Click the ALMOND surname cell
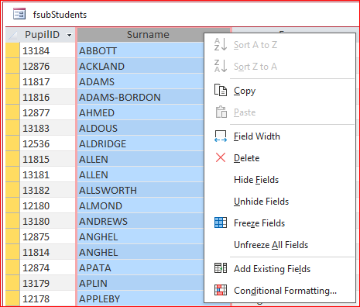This screenshot has width=360, height=307. [x=141, y=205]
